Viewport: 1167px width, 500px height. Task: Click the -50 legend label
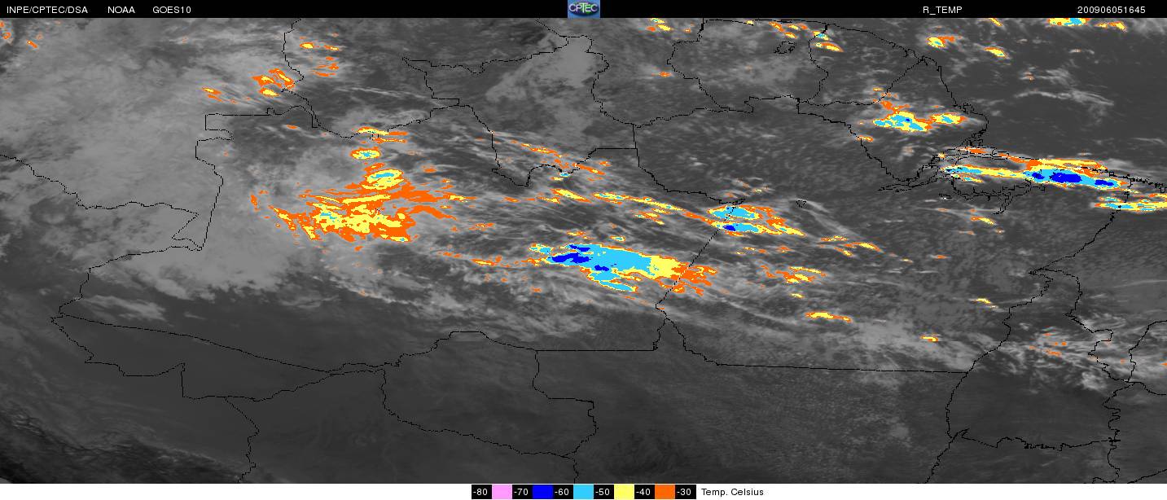pyautogui.click(x=603, y=492)
